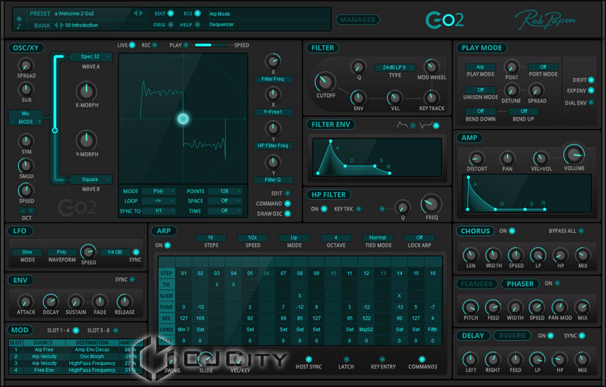
Task: Toggle CHORUS ON
Action: 512,231
